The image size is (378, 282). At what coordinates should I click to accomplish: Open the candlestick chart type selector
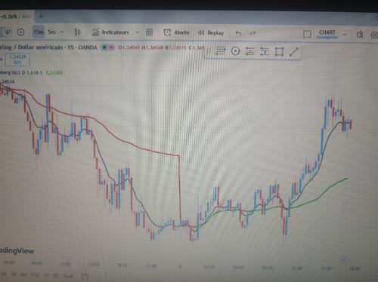(77, 32)
